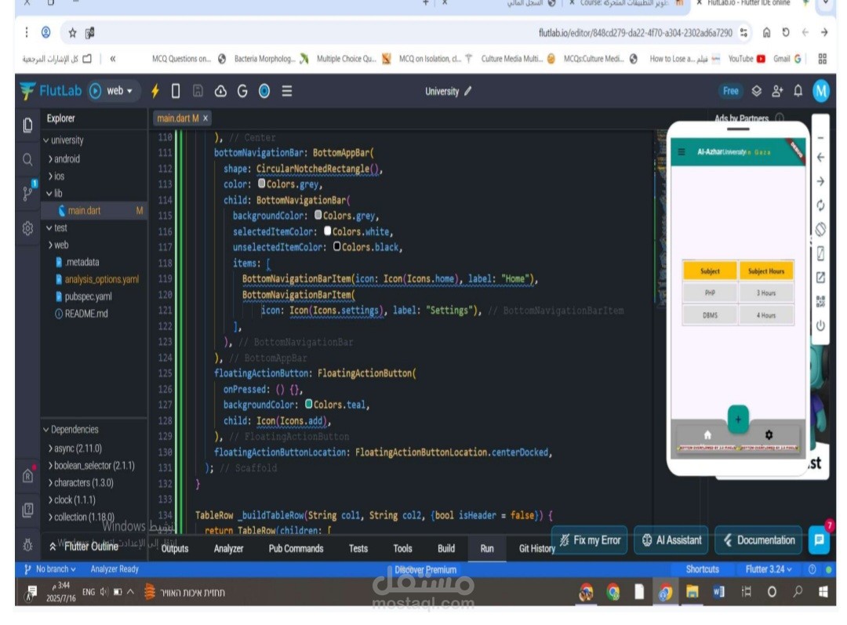Open the search icon in left sidebar
This screenshot has height=625, width=847.
pyautogui.click(x=27, y=159)
